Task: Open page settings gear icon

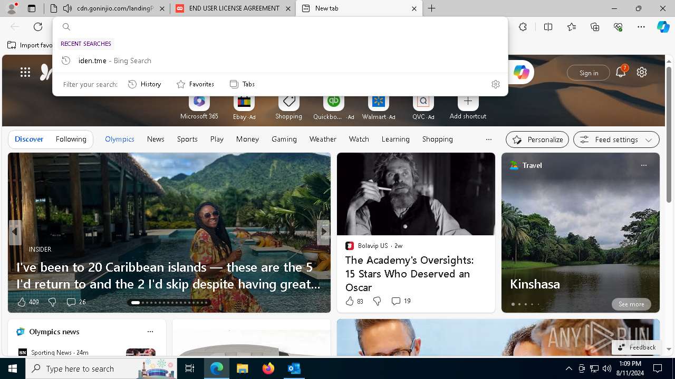Action: tap(642, 73)
